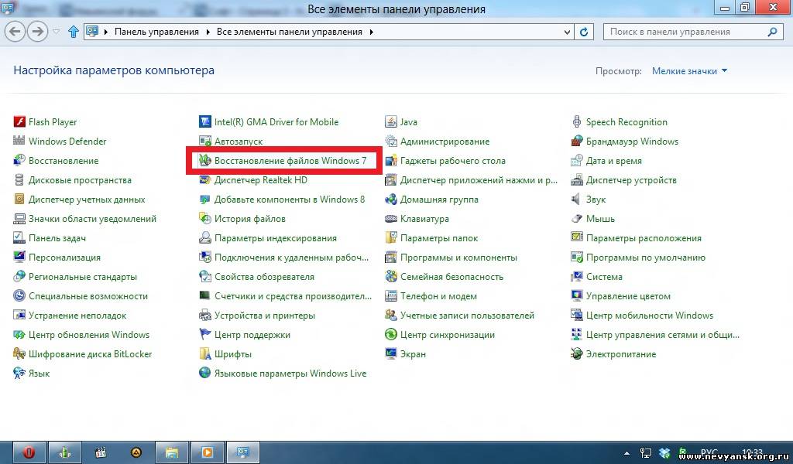
Task: Expand the root arrow before Панель управления
Action: click(x=106, y=32)
